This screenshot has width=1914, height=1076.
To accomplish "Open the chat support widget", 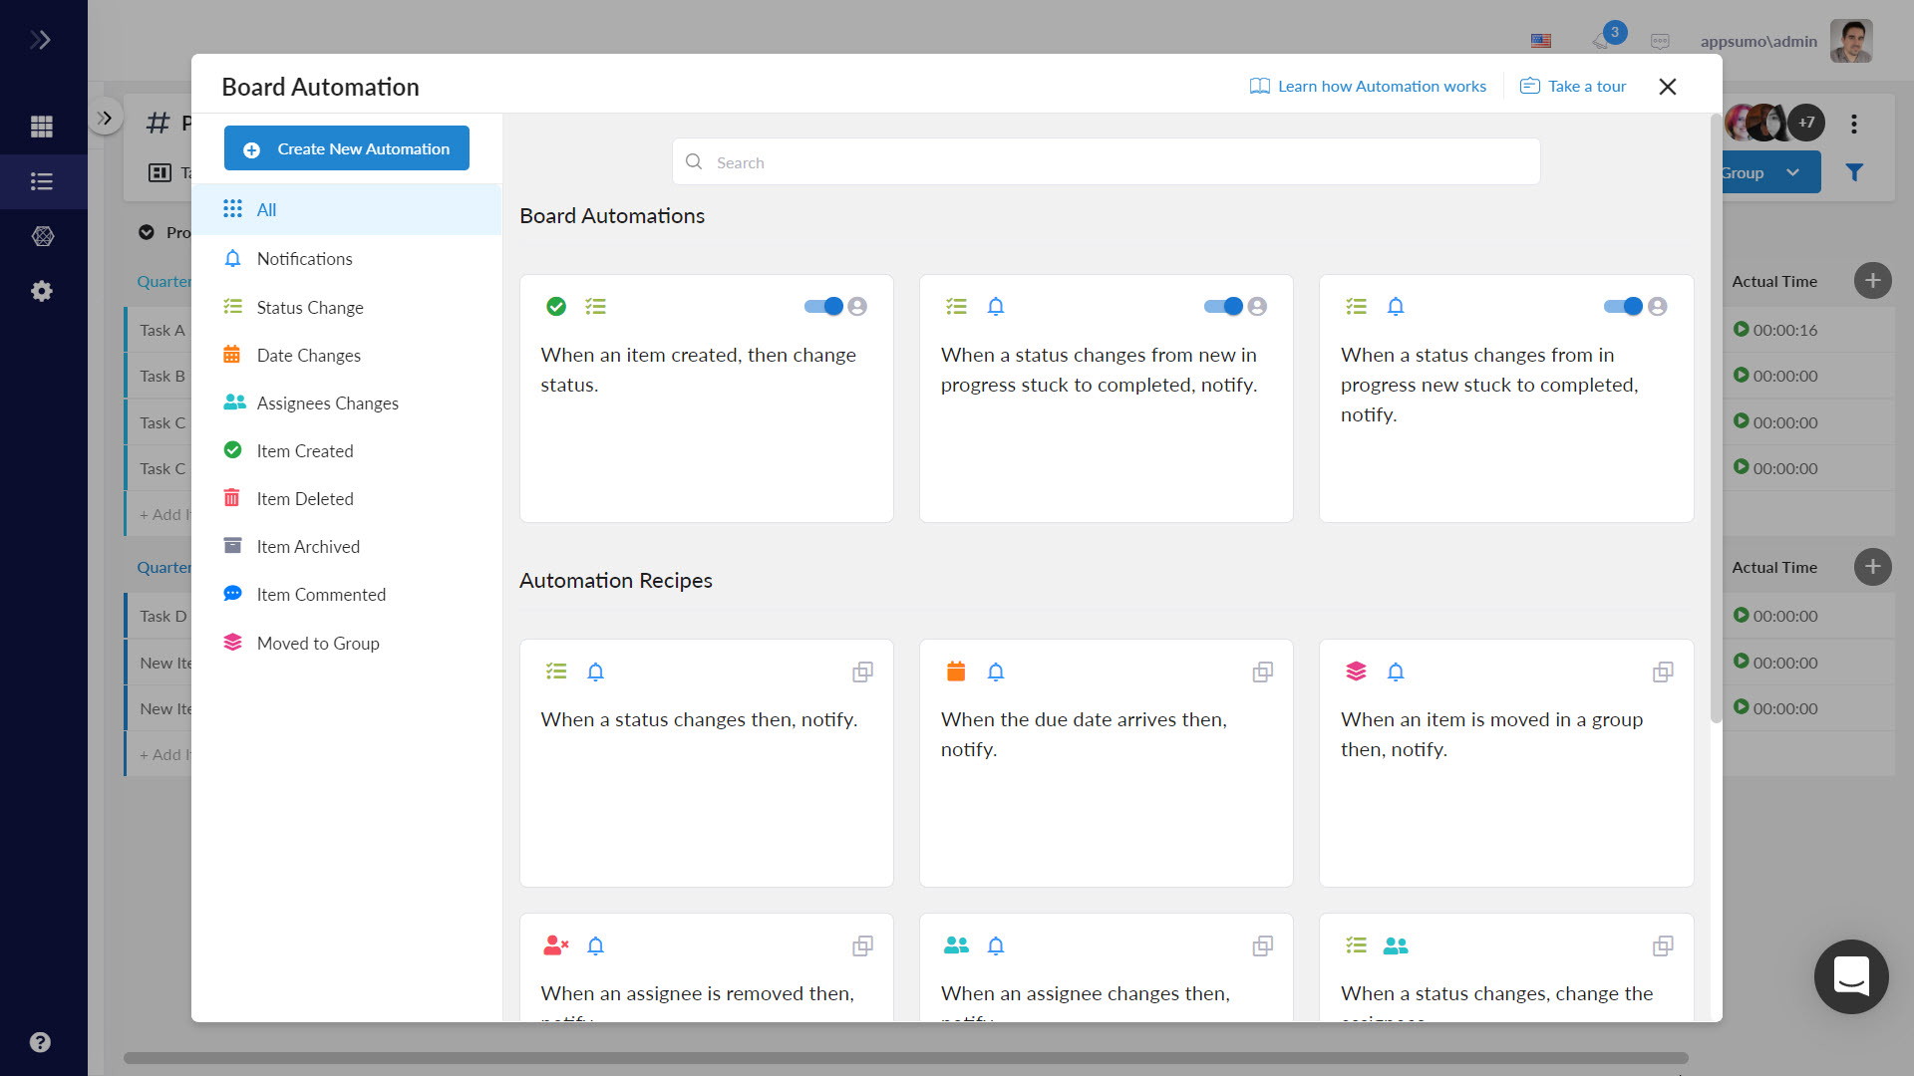I will click(x=1851, y=976).
